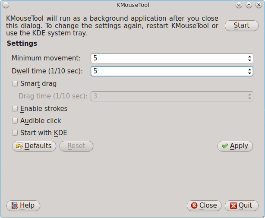
Task: Close dialog using red circle X icon
Action: (194, 205)
